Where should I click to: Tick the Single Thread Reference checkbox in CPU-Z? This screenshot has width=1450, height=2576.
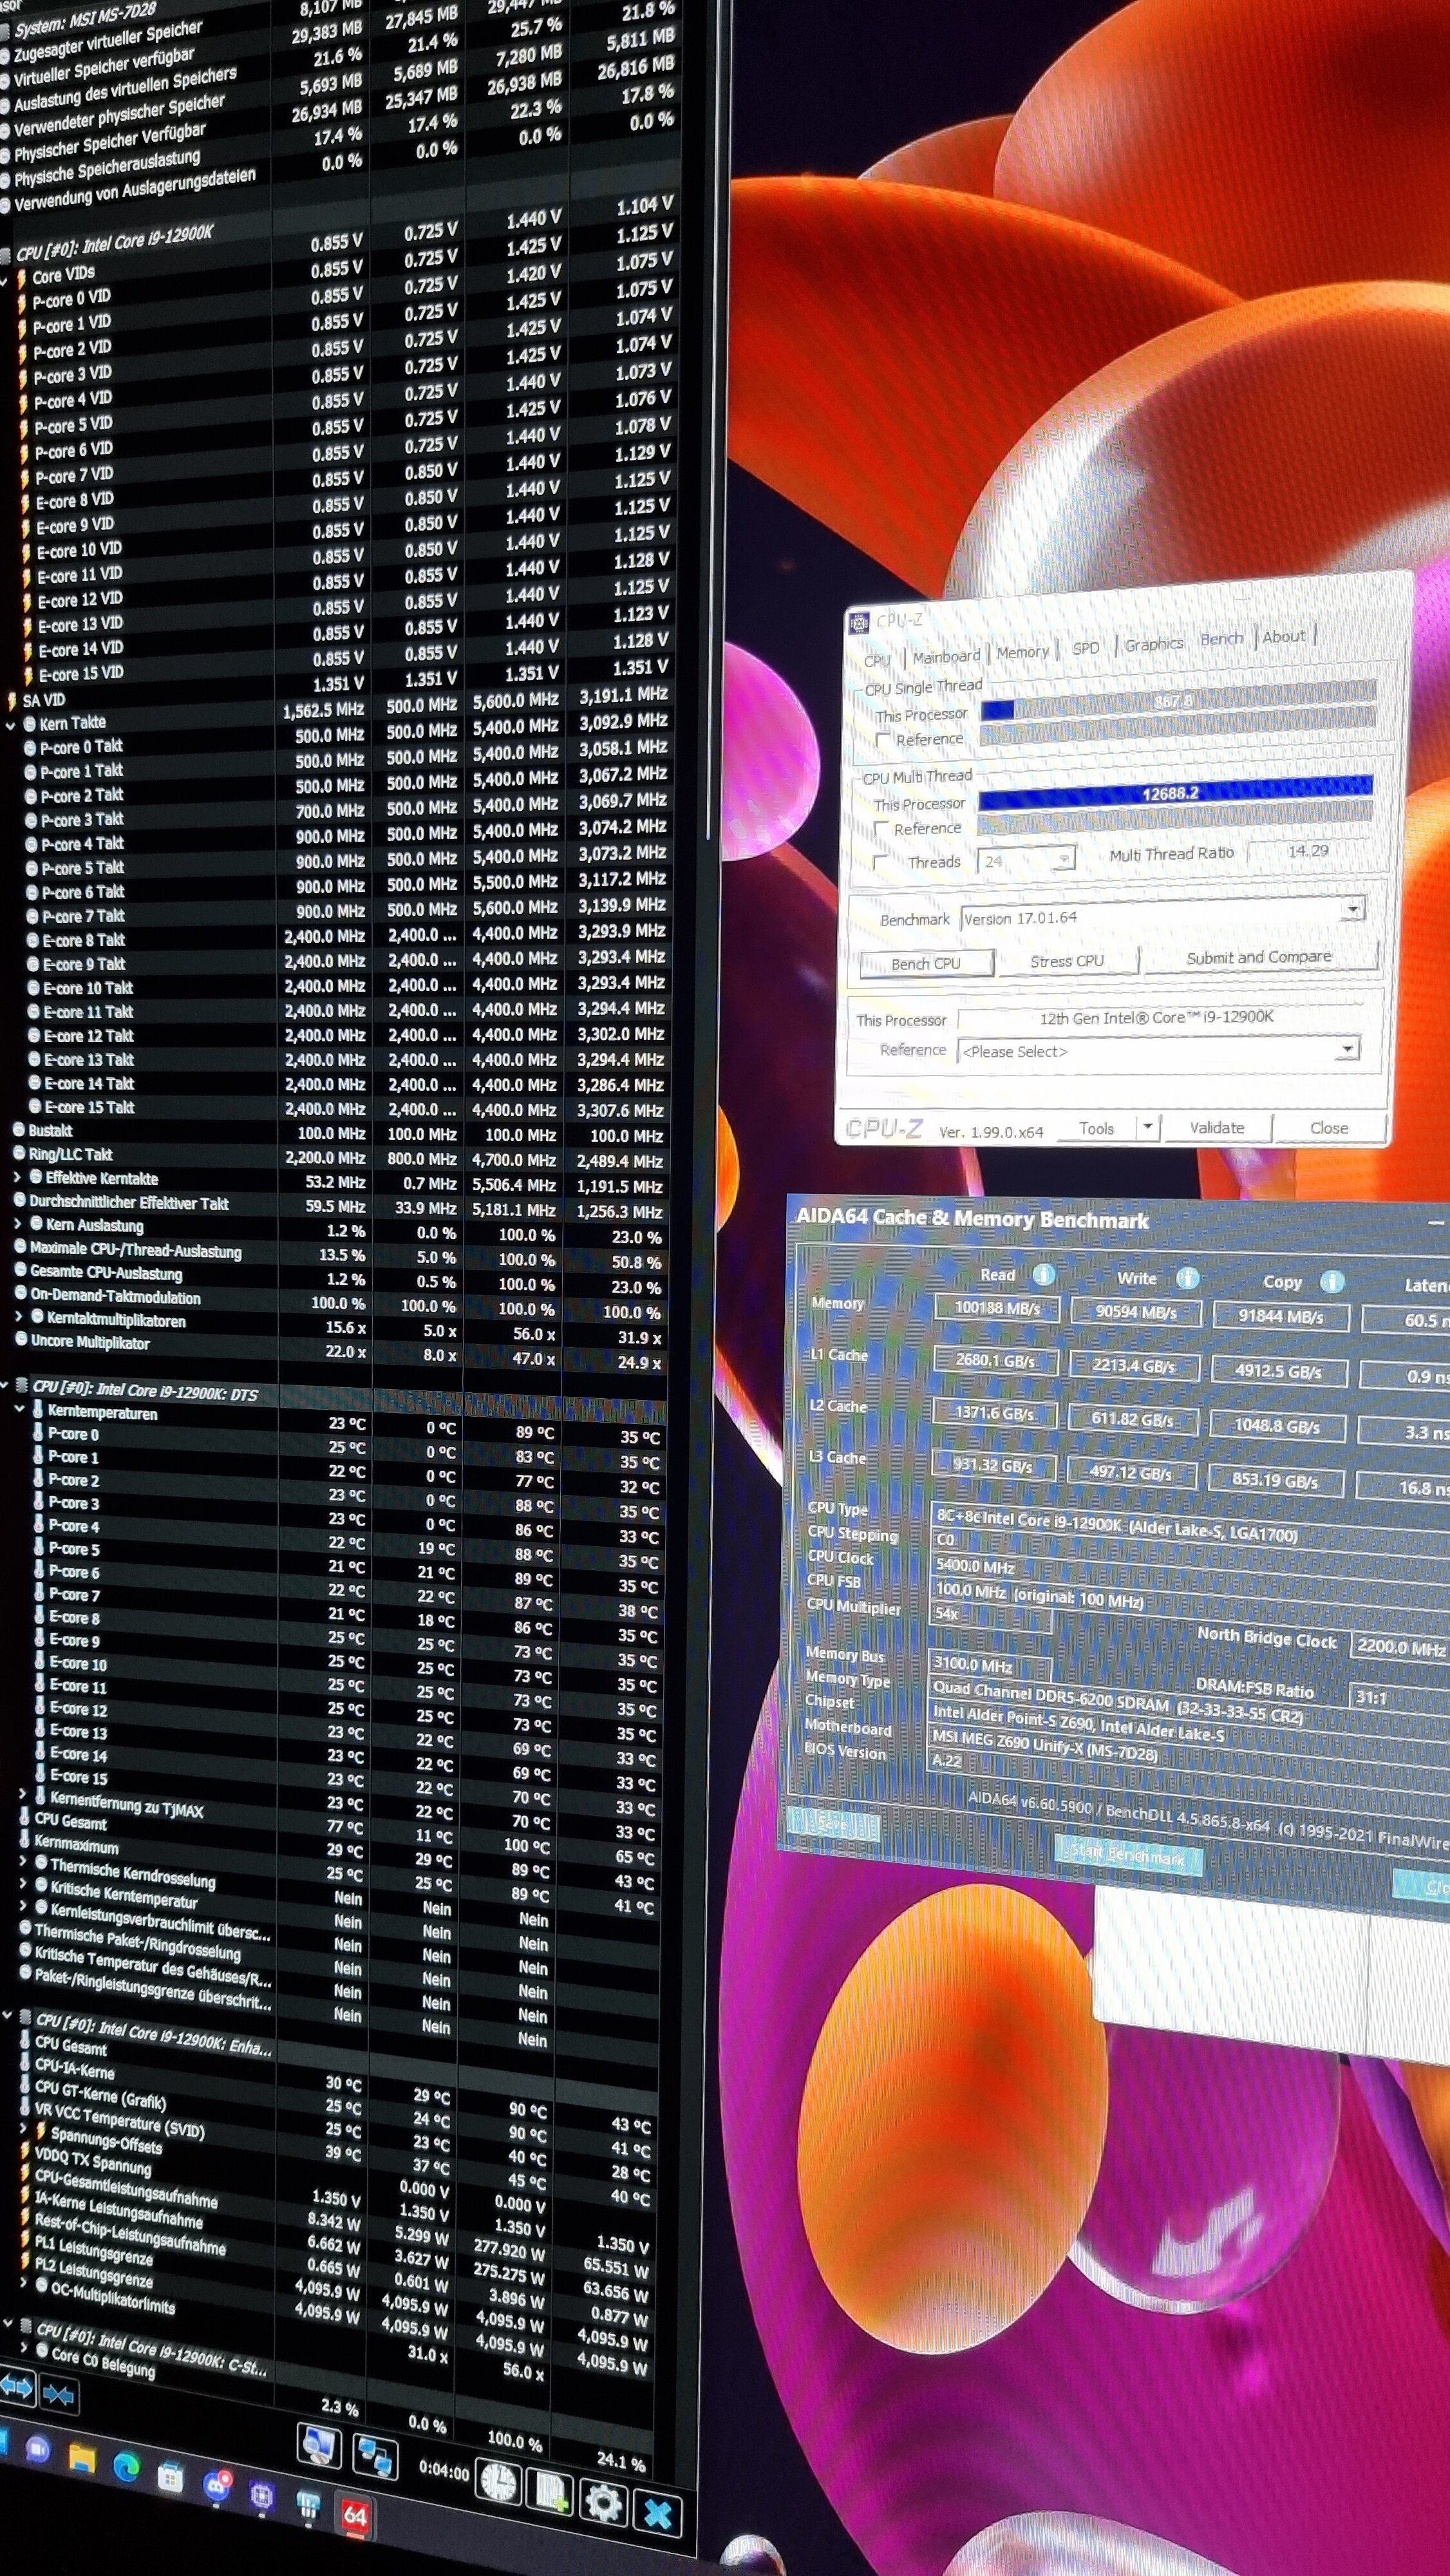click(882, 740)
